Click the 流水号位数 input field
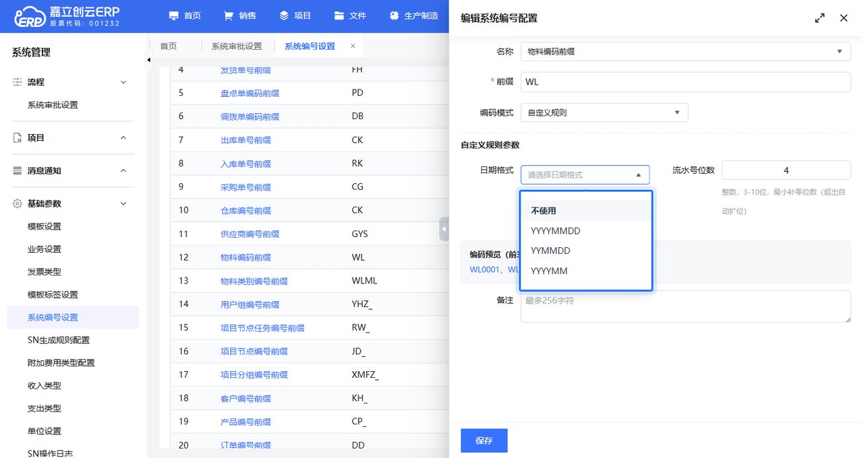Screen dimensions: 863x458 (786, 170)
